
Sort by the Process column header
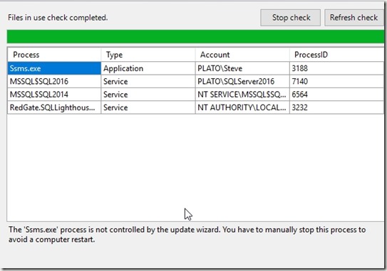click(x=54, y=55)
